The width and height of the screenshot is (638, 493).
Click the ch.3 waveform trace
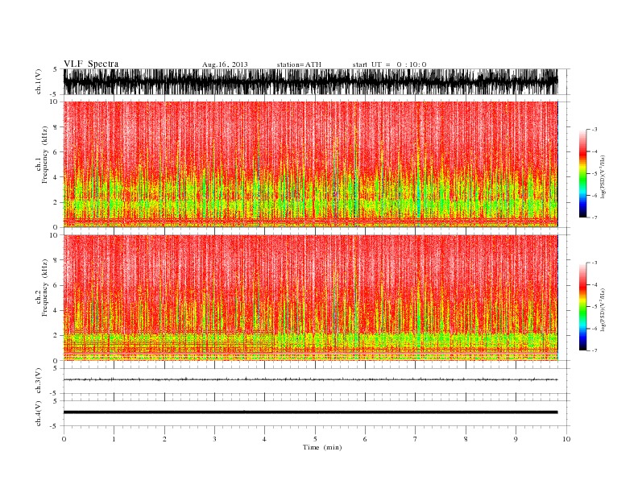[x=310, y=379]
